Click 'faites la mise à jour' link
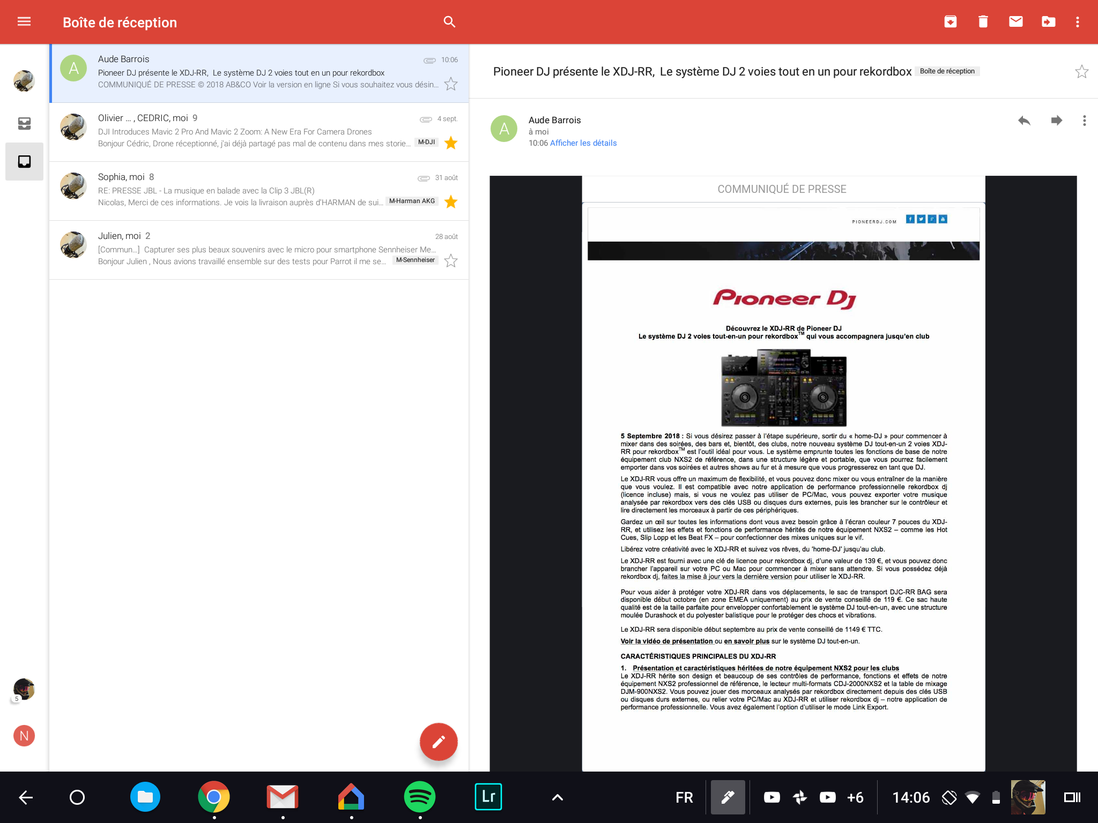The height and width of the screenshot is (823, 1098). (x=726, y=577)
